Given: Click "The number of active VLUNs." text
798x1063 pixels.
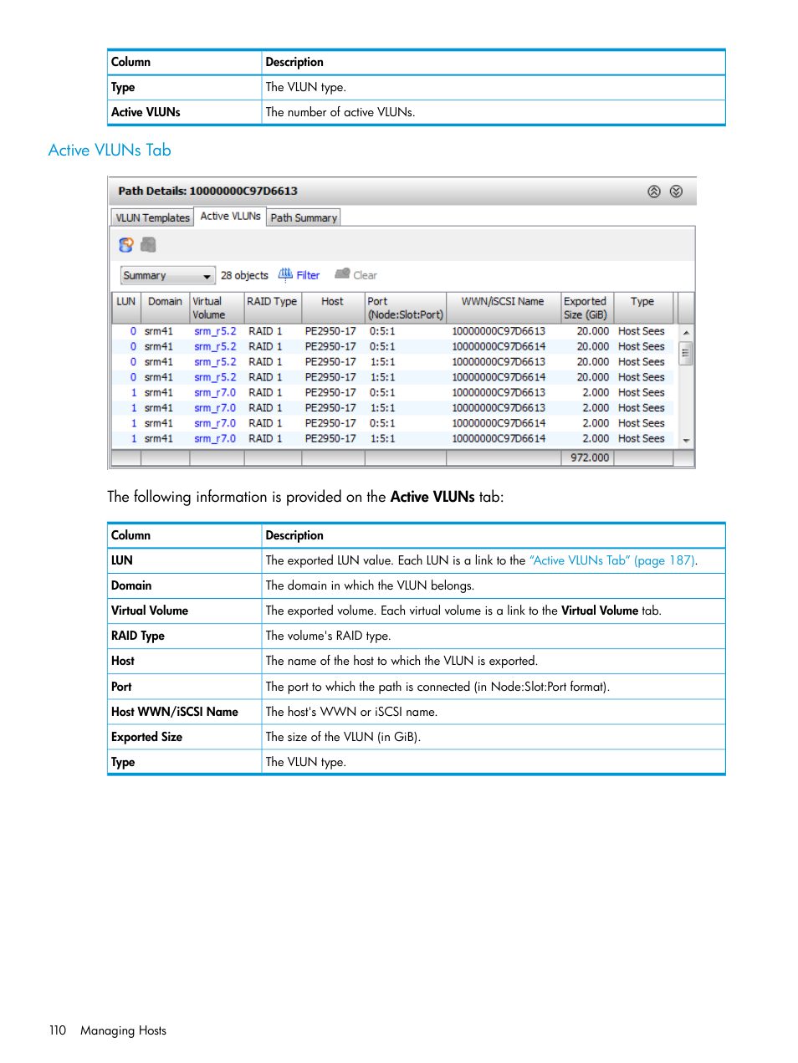Looking at the screenshot, I should pos(340,112).
